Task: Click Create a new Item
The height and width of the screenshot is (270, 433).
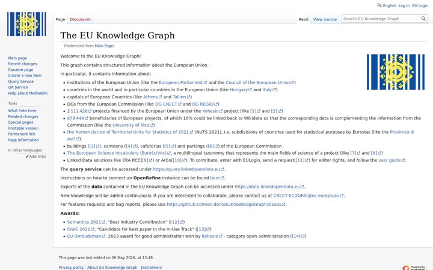Action: [x=25, y=76]
